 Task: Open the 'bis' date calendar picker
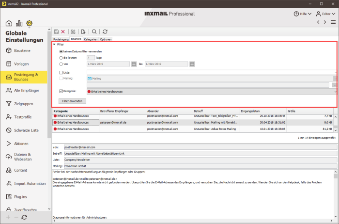(x=192, y=64)
